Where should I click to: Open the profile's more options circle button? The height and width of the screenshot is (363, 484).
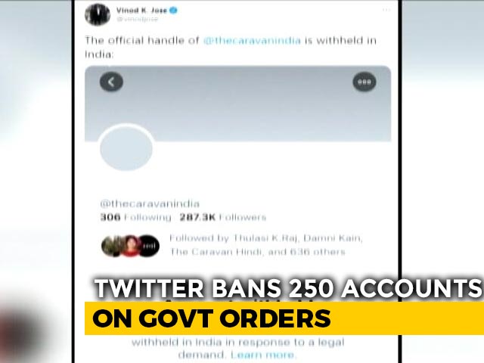(x=365, y=82)
